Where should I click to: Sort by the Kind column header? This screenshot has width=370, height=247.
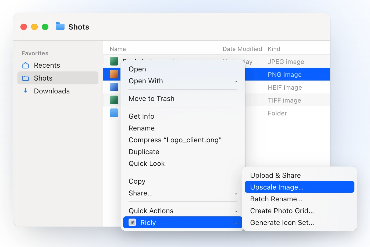[x=274, y=49]
